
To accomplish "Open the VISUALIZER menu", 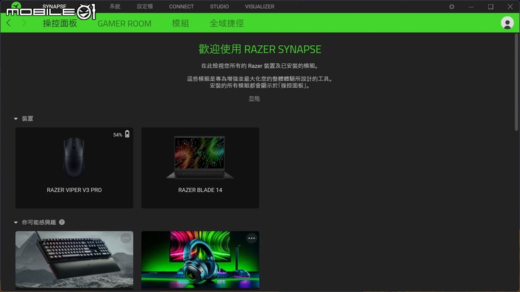I will coord(260,7).
